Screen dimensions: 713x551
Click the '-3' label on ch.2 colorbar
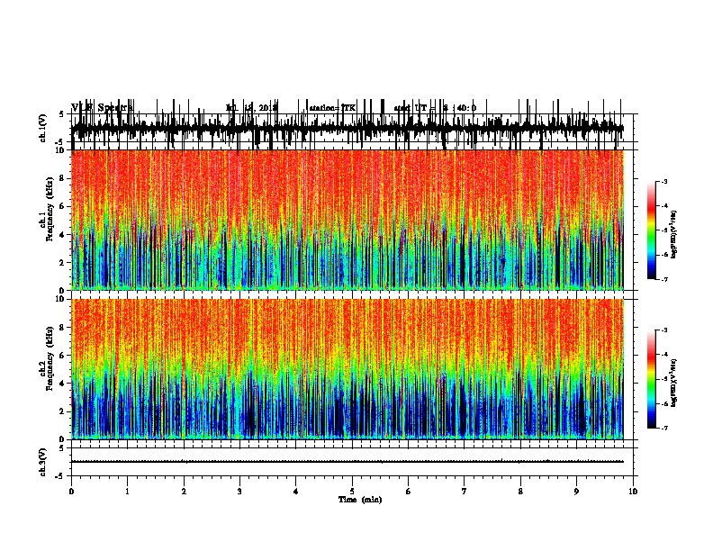coord(664,330)
